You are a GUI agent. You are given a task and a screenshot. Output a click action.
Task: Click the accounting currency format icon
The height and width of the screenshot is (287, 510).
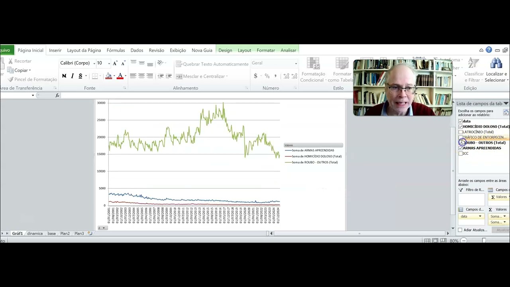pos(255,76)
